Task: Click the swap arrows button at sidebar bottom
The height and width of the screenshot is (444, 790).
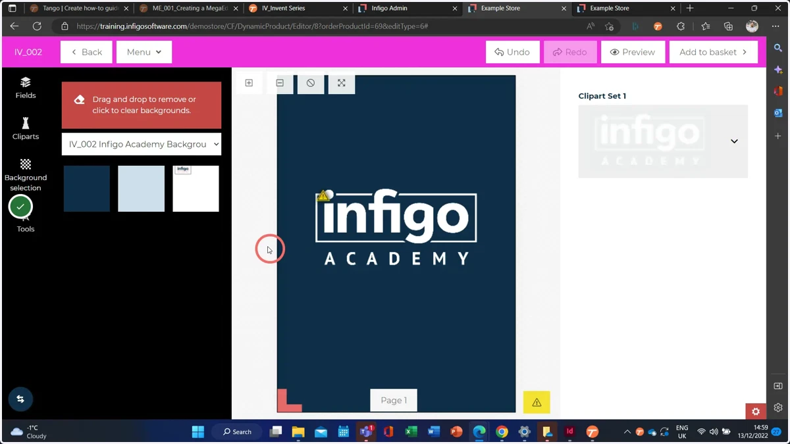Action: click(x=20, y=399)
